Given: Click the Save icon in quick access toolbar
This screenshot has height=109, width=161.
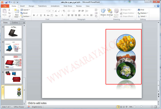Looking at the screenshot, I should coord(6,2).
